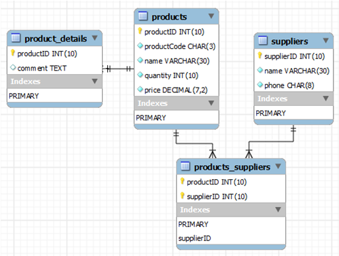Click key icon of products_suppliers productID

(182, 181)
